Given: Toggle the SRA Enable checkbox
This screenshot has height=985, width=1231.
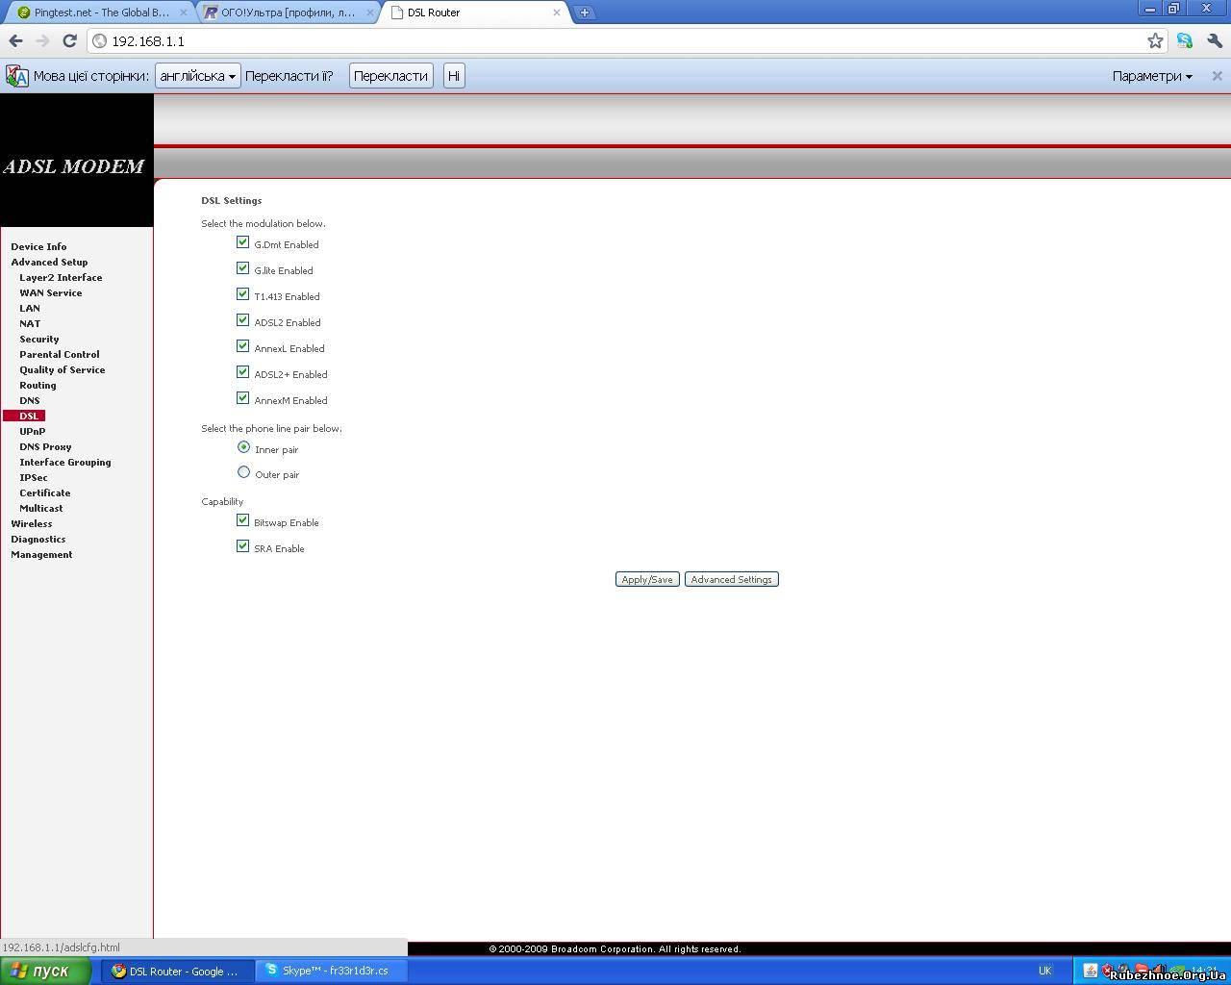Looking at the screenshot, I should [x=242, y=546].
